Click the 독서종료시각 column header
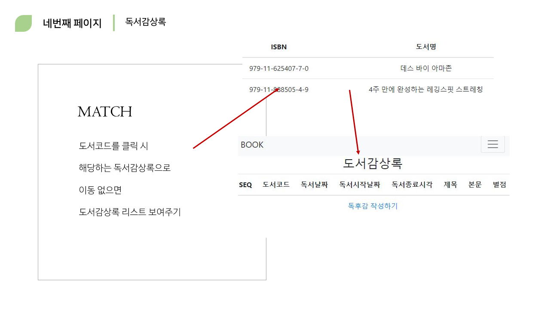 412,185
